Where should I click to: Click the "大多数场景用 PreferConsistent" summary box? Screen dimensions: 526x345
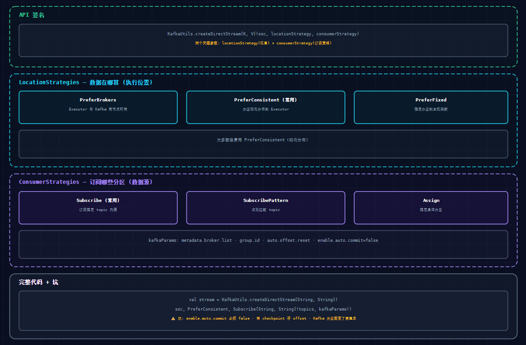coord(263,144)
